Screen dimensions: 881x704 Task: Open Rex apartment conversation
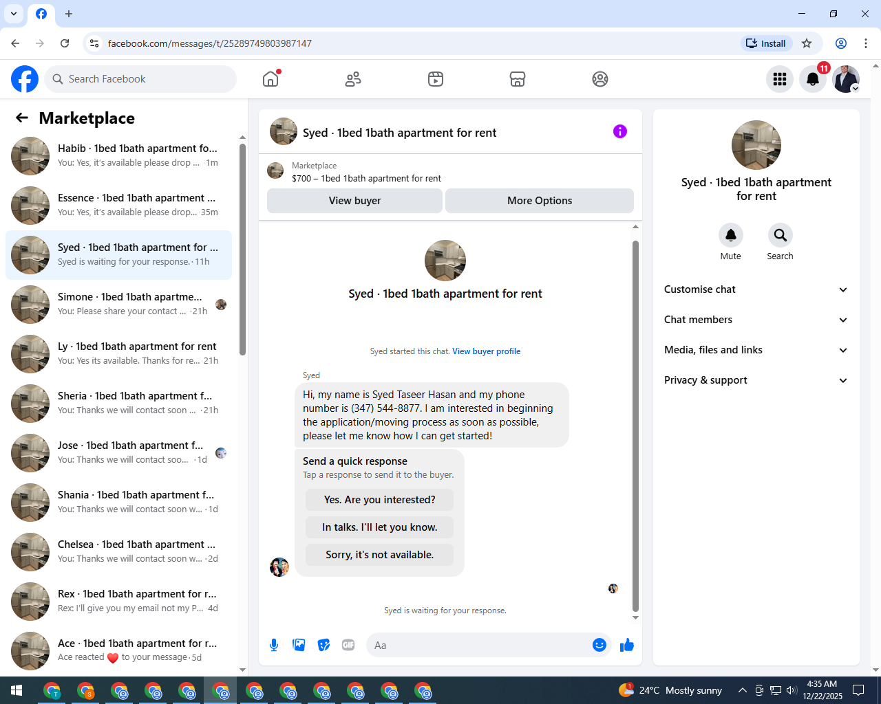point(118,602)
